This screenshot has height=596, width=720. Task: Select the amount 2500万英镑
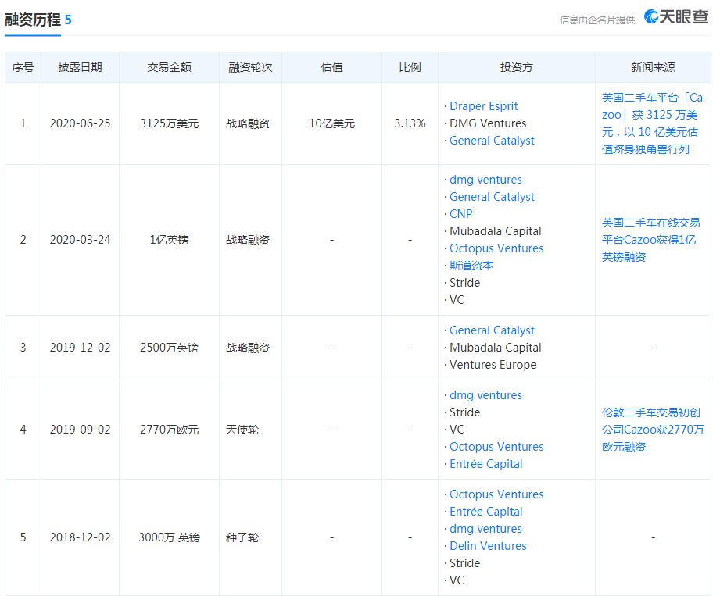(169, 348)
